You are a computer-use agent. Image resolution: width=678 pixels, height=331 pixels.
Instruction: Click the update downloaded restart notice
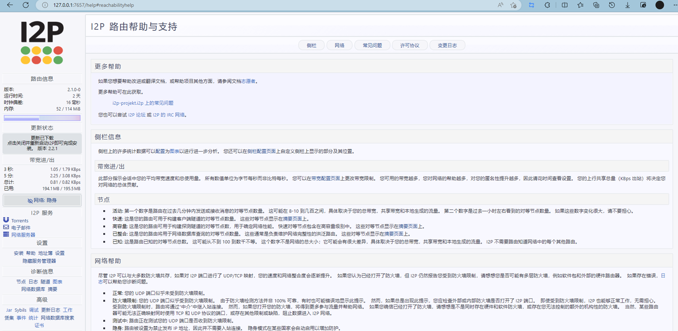click(42, 143)
